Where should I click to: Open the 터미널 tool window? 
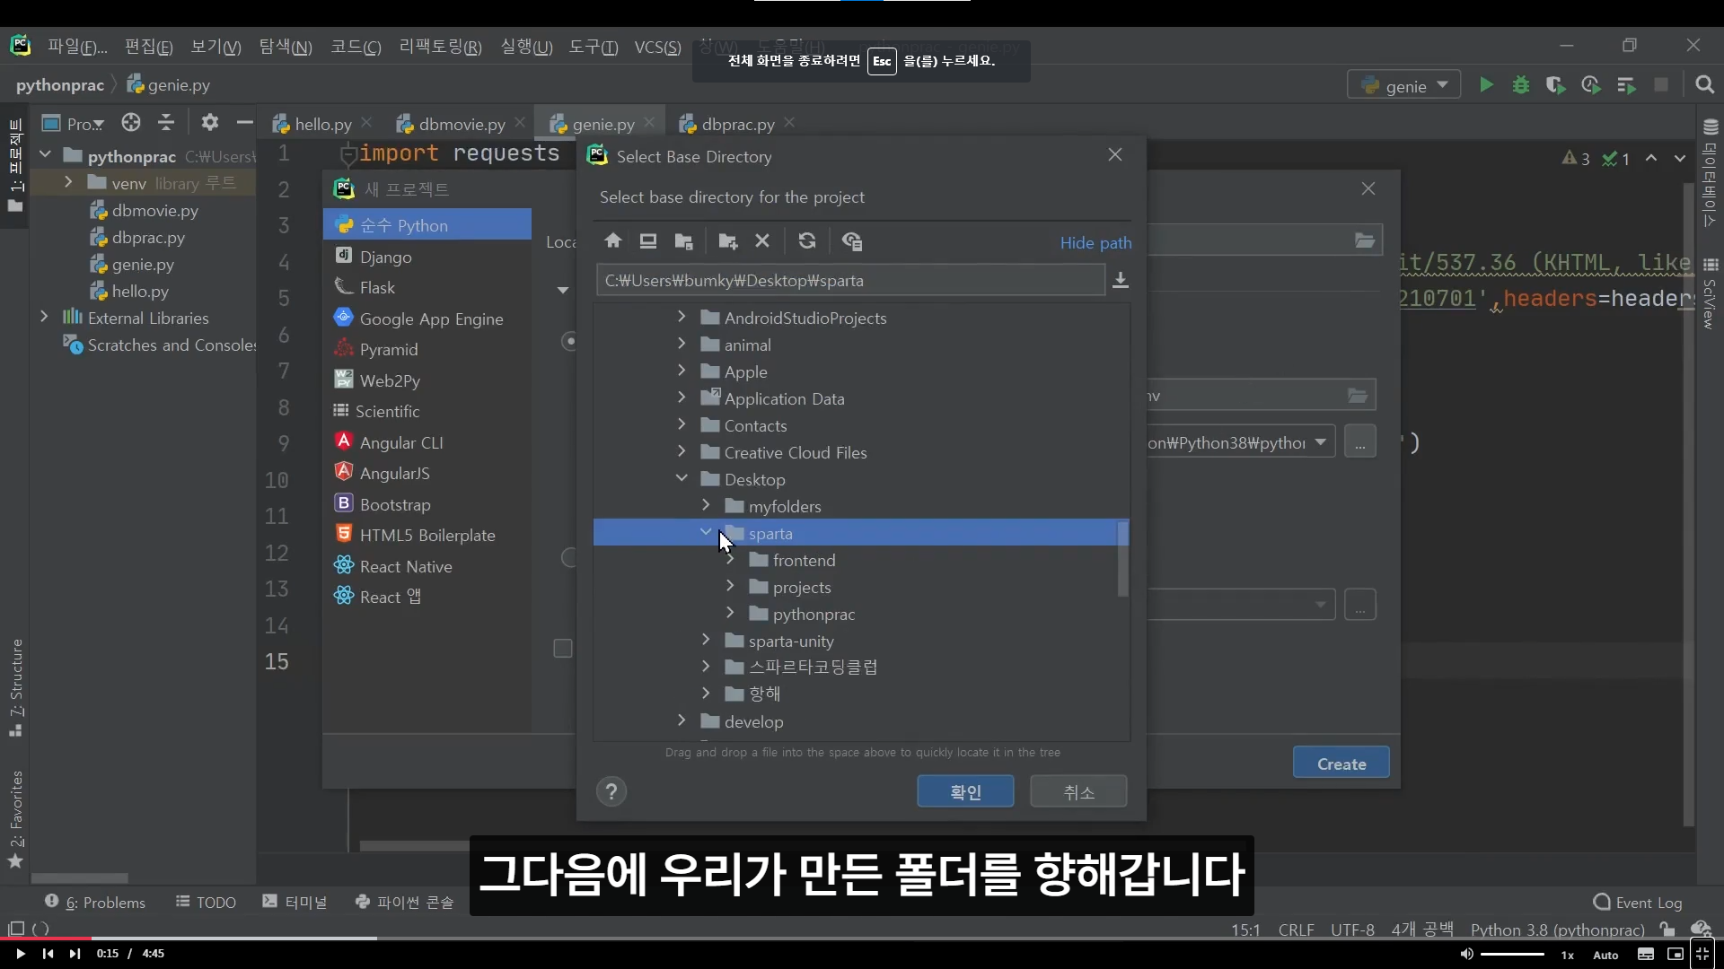[x=295, y=902]
